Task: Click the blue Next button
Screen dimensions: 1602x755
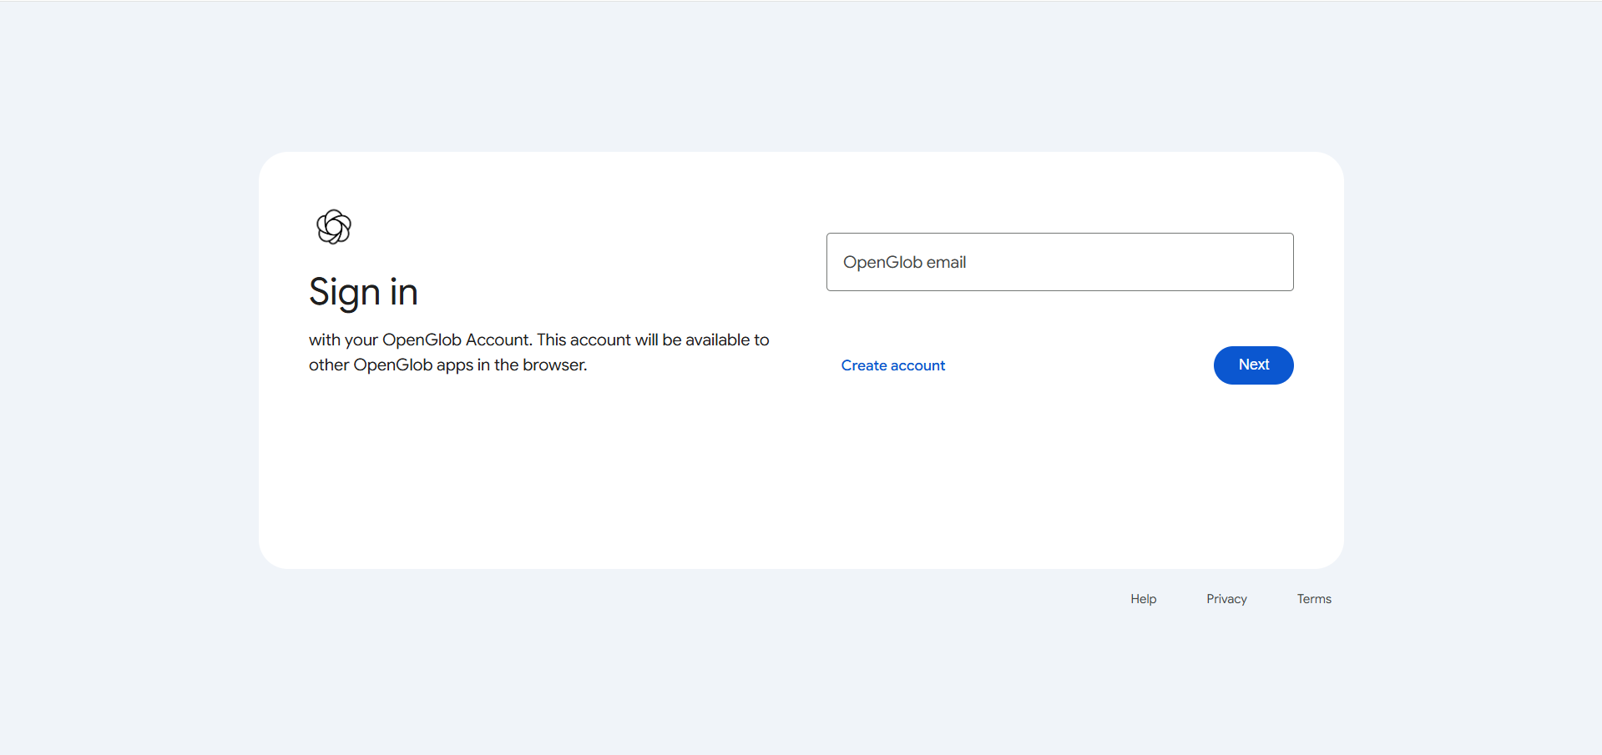Action: 1253,365
